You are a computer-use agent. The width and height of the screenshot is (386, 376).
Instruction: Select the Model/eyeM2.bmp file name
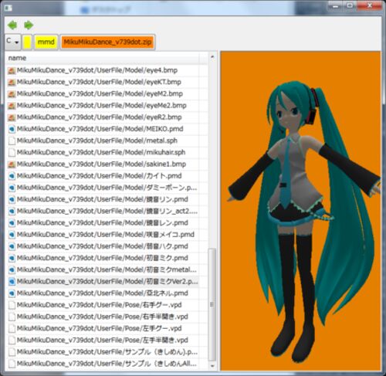pyautogui.click(x=100, y=93)
